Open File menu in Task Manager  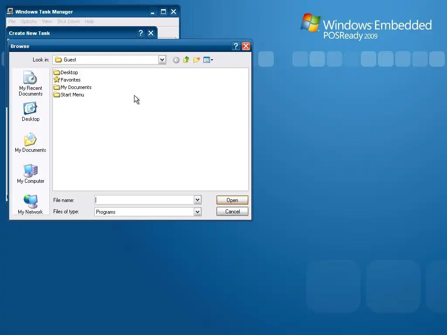click(12, 21)
